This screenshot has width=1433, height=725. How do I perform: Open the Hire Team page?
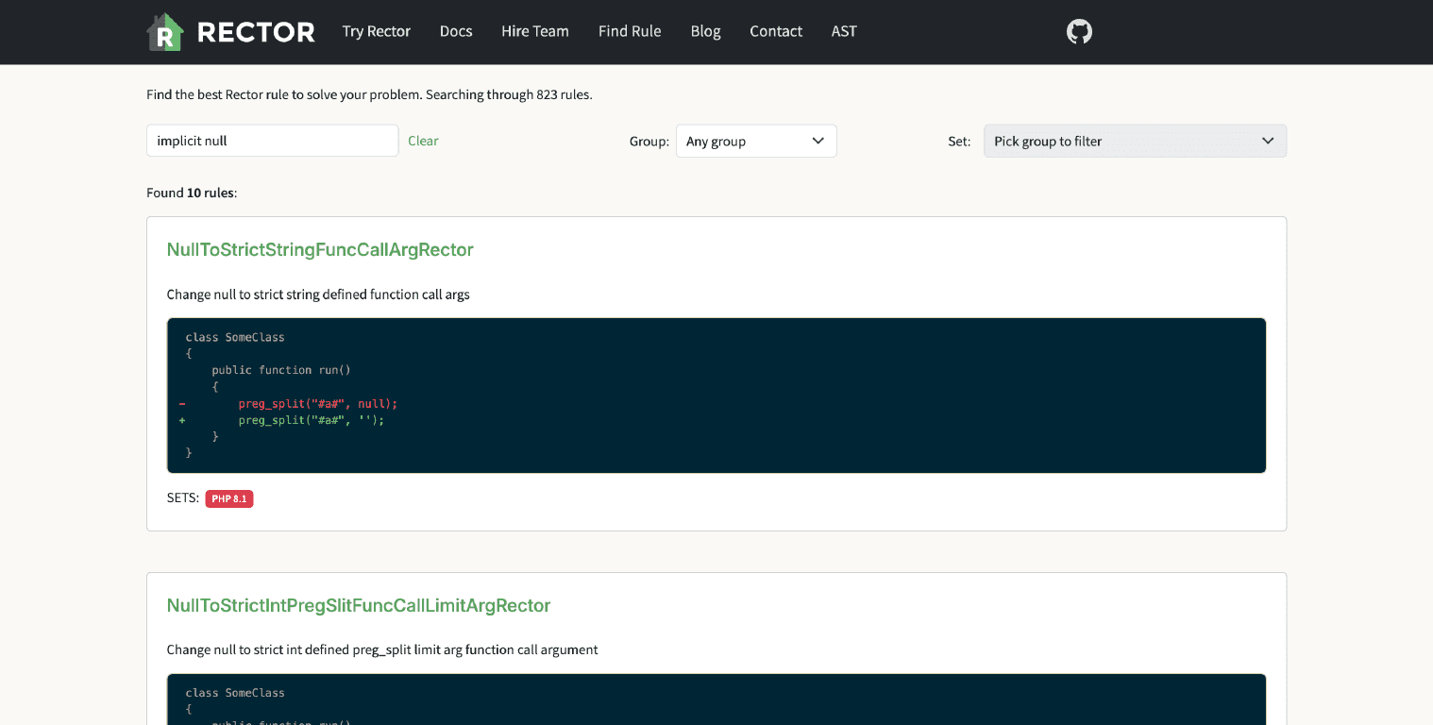535,31
